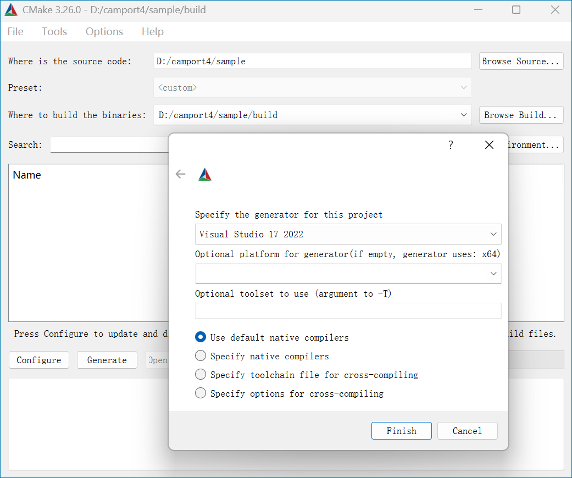The image size is (572, 478).
Task: Click Cancel in the generator dialog
Action: pyautogui.click(x=467, y=431)
